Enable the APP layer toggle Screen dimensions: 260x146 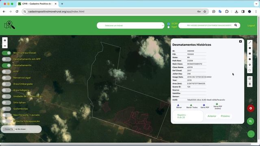pyautogui.click(x=6, y=71)
